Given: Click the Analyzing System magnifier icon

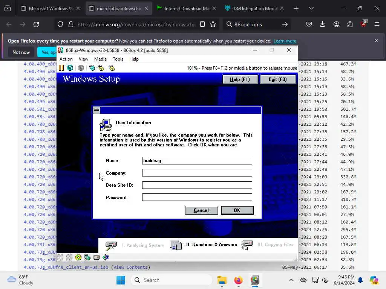Looking at the screenshot, I should click(111, 245).
